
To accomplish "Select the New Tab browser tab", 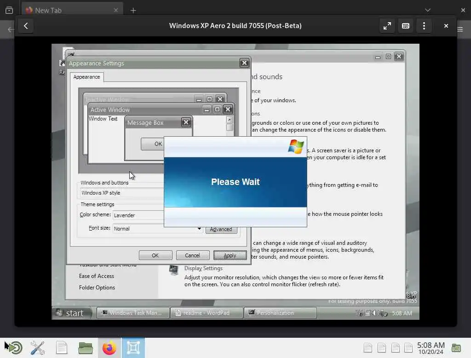I will [x=72, y=10].
